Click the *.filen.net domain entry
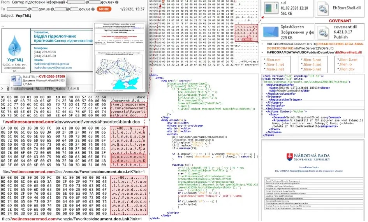This screenshot has height=222, width=368. coord(272,60)
